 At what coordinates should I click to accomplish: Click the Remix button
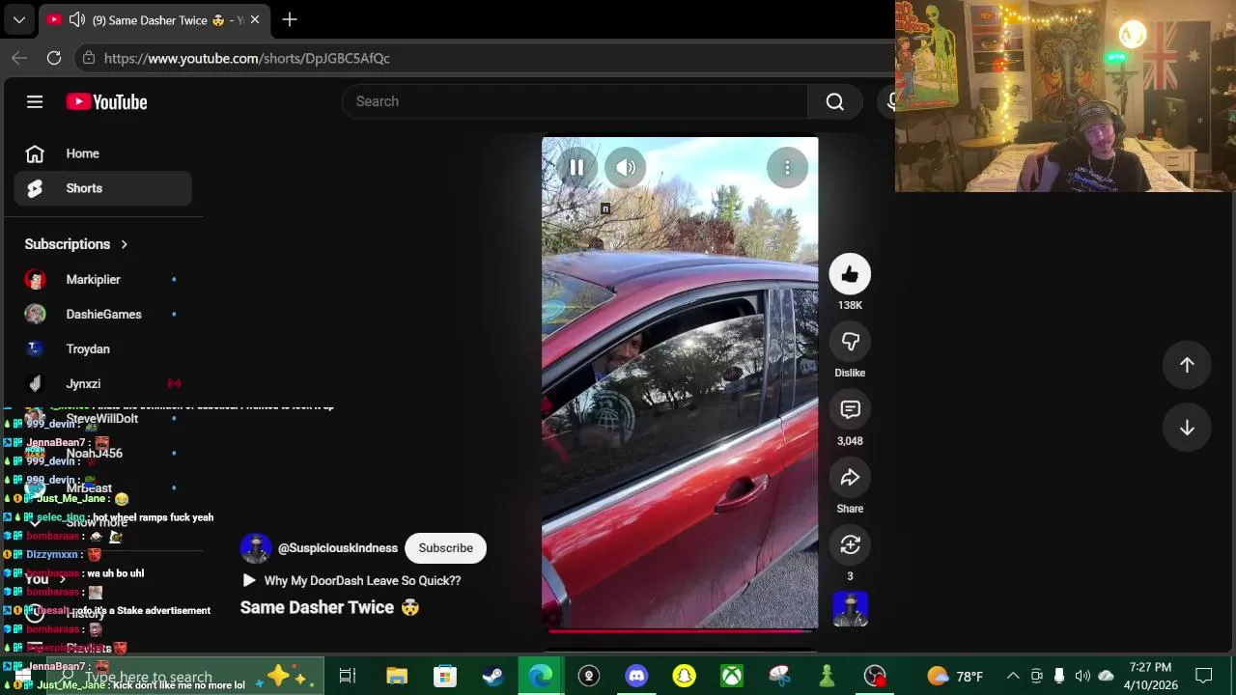(x=850, y=545)
